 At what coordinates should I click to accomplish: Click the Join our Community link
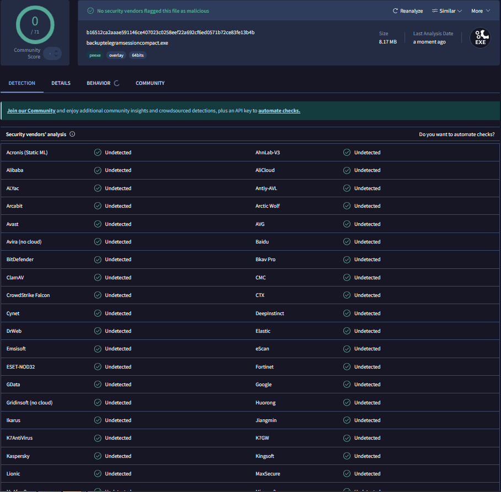tap(31, 111)
